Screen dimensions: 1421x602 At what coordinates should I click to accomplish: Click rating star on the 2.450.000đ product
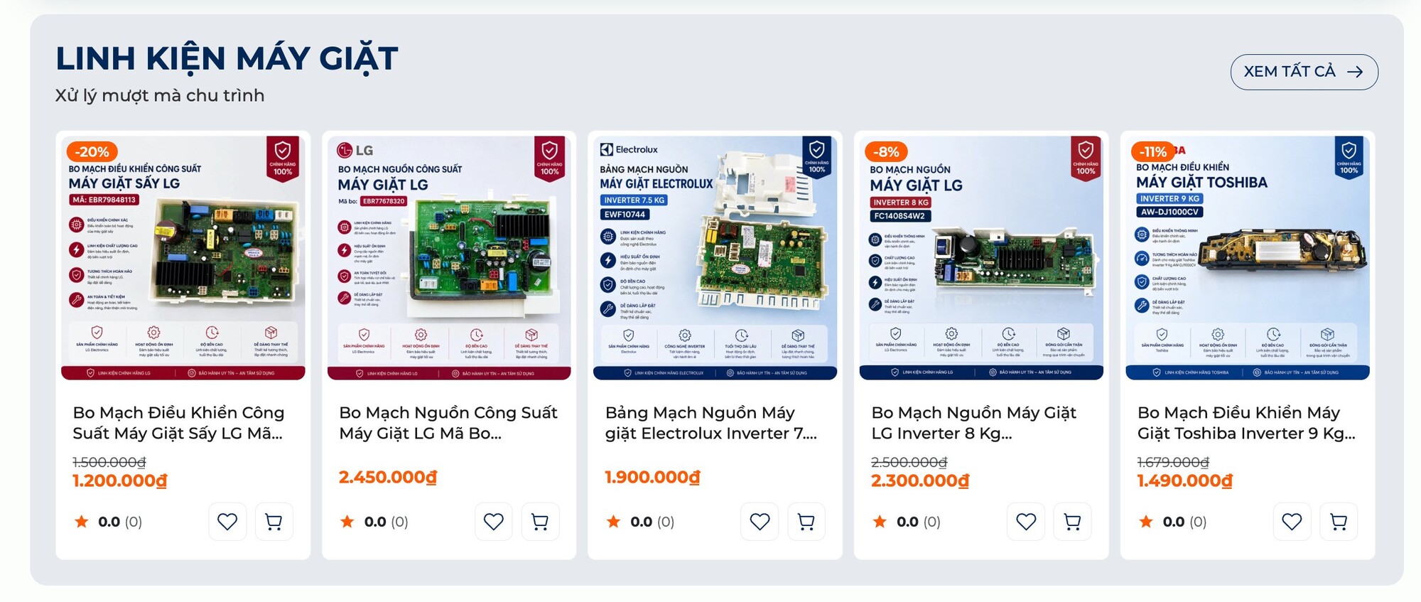point(347,522)
